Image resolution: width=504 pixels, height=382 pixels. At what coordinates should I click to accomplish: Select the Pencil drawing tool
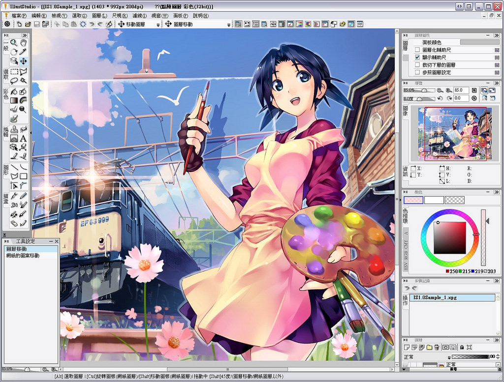click(x=23, y=196)
